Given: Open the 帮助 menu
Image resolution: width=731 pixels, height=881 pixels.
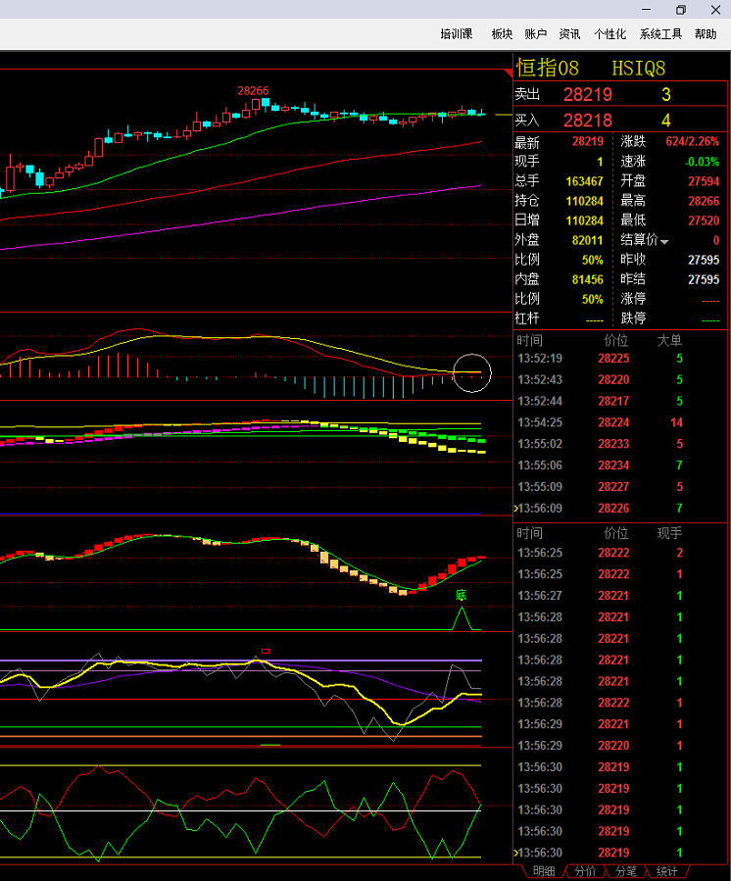Looking at the screenshot, I should (x=706, y=33).
